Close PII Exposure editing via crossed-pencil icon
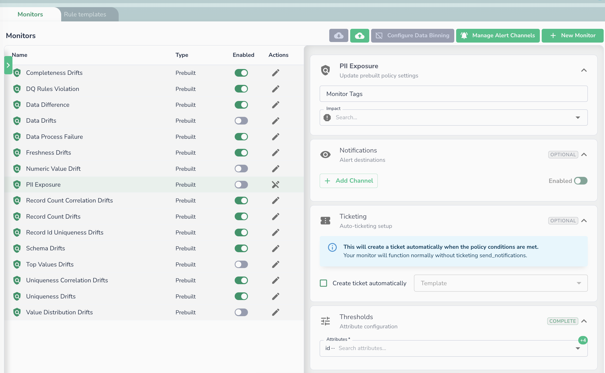The image size is (605, 373). point(275,185)
